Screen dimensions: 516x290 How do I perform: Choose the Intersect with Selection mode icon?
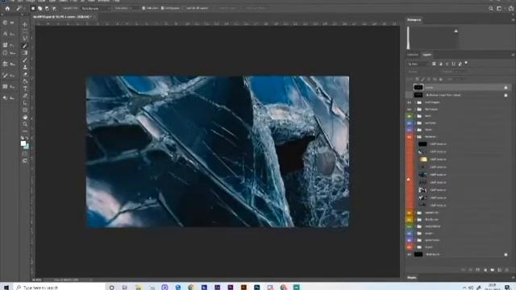54,9
